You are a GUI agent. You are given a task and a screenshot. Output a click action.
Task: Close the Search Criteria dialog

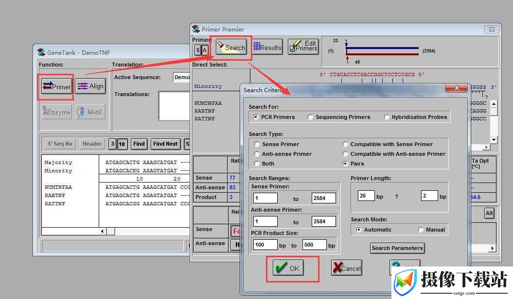tap(457, 88)
